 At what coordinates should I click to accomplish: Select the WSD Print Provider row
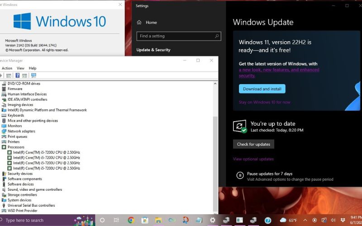pyautogui.click(x=22, y=211)
